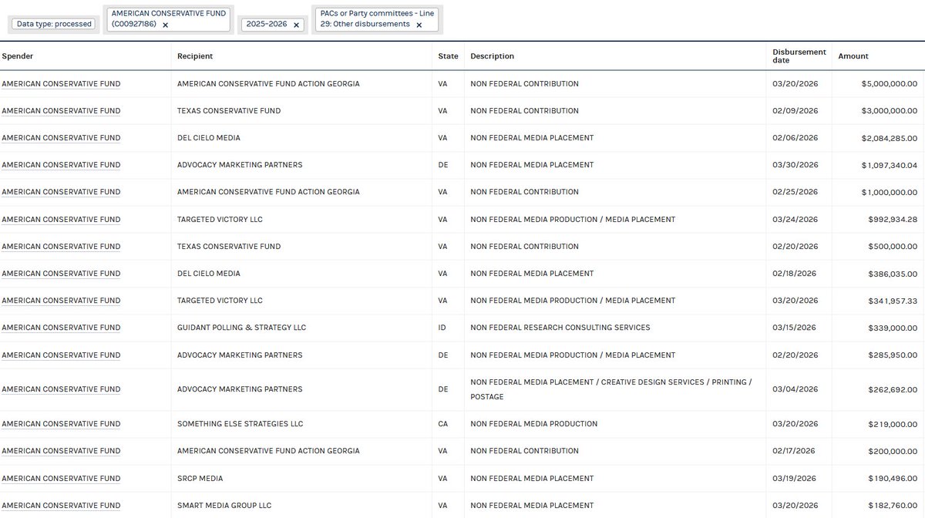Click the $182,760.00 amount cell

(x=893, y=506)
